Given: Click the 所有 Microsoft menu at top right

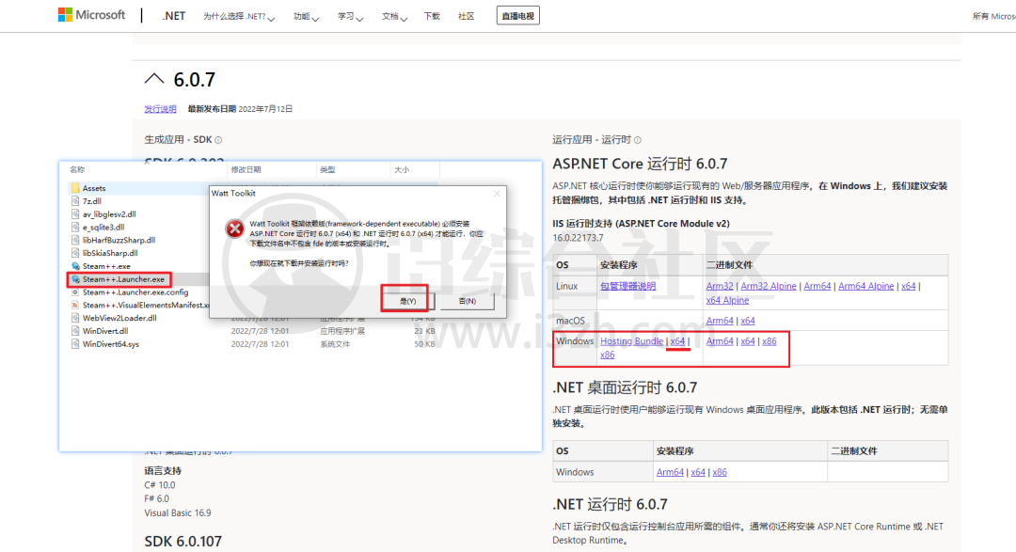Looking at the screenshot, I should coord(994,16).
